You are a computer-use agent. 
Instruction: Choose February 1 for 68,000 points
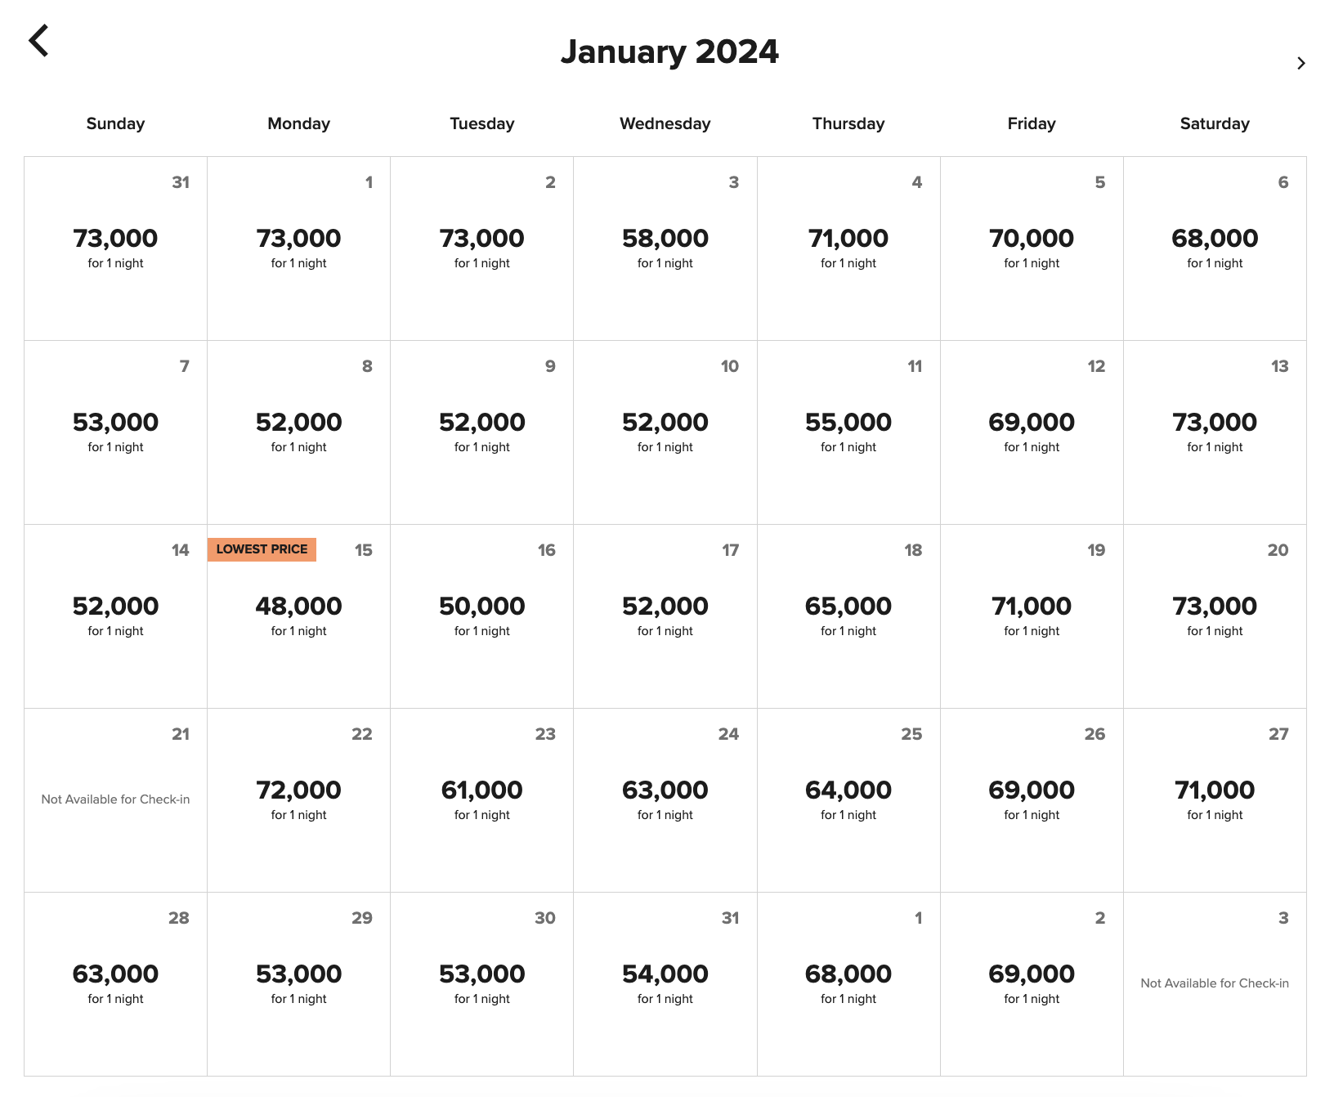(848, 983)
